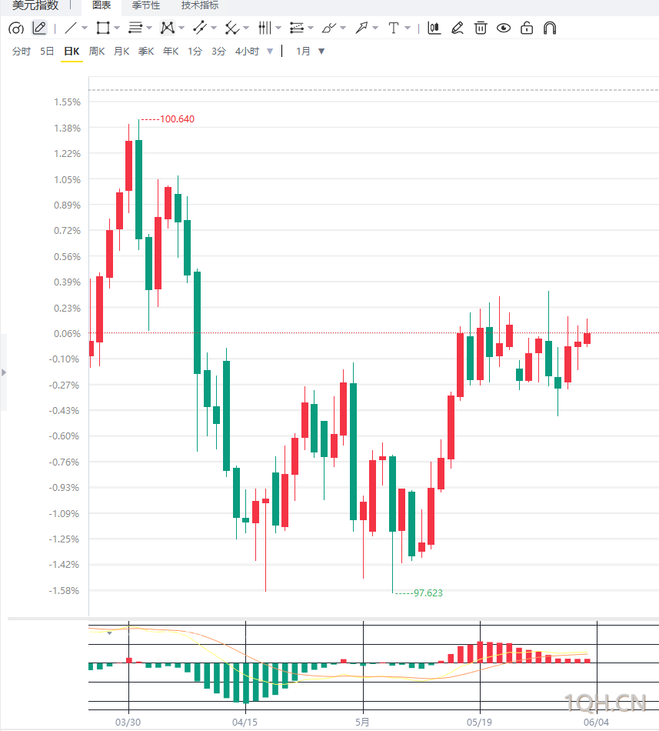This screenshot has width=659, height=731.
Task: Click the trash delete drawings icon
Action: click(x=481, y=28)
